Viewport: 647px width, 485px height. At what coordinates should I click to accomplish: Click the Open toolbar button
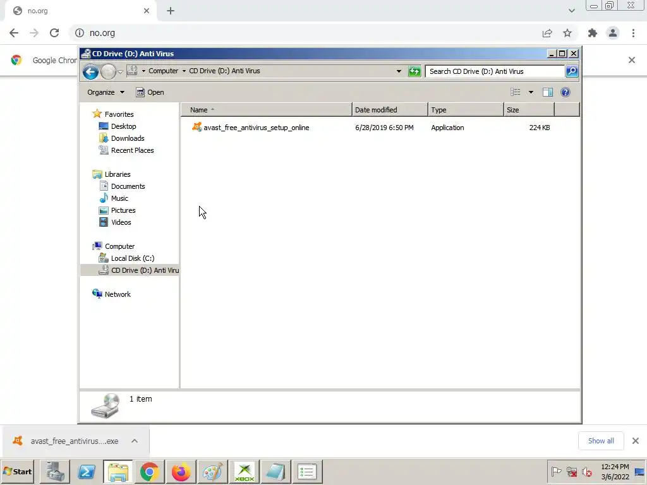[x=150, y=92]
